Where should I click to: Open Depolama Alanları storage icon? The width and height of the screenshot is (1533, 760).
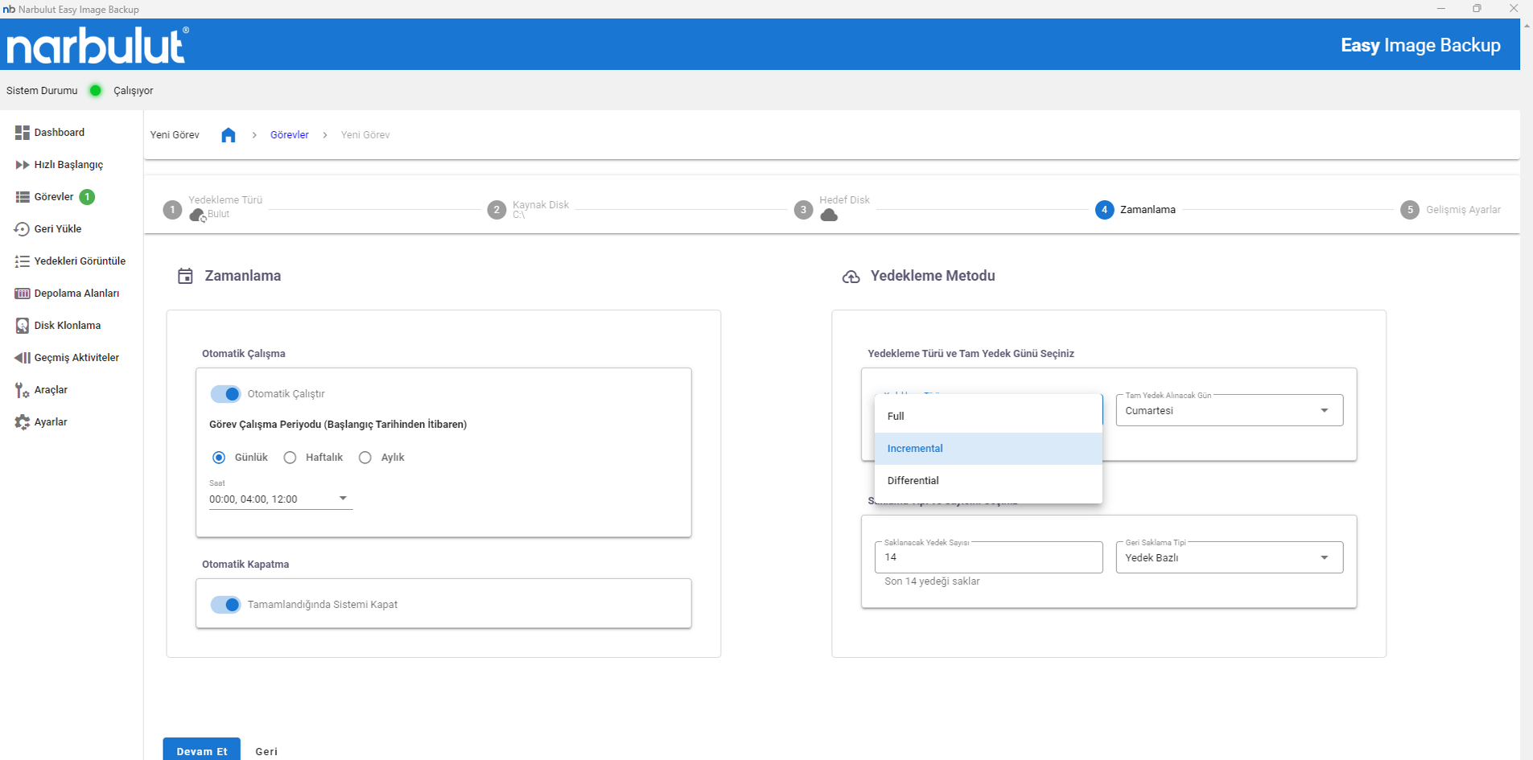coord(22,294)
